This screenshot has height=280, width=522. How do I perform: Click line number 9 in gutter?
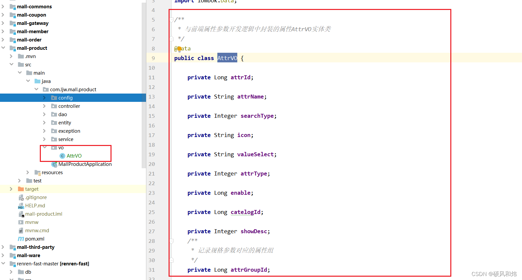point(153,58)
